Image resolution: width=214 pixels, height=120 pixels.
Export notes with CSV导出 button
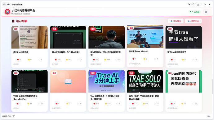click(x=176, y=21)
